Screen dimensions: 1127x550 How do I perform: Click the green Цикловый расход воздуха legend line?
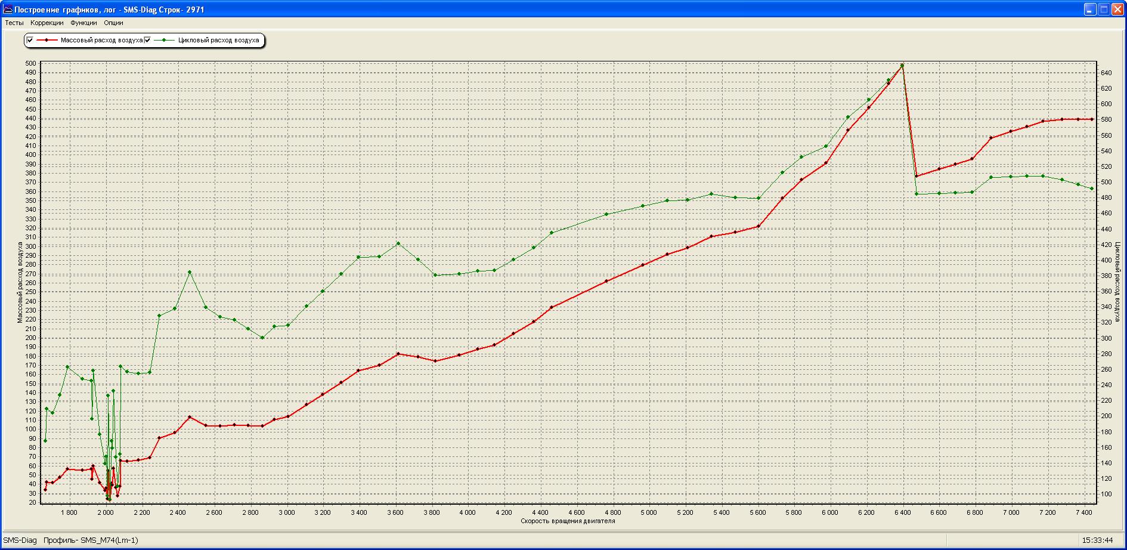point(164,40)
